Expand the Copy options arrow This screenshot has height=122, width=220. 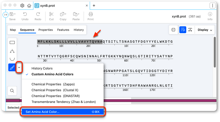pyautogui.click(x=66, y=14)
